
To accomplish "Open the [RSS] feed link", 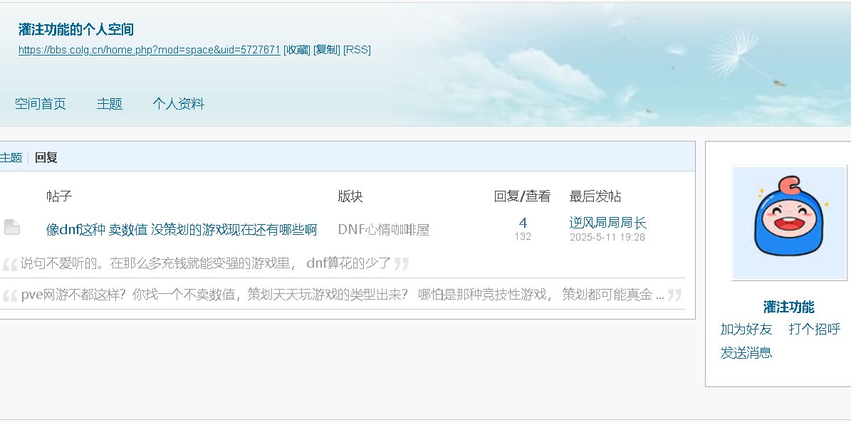I will (357, 50).
